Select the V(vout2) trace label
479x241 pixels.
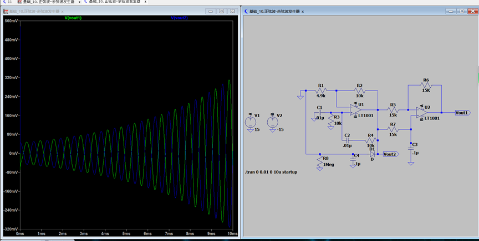179,18
